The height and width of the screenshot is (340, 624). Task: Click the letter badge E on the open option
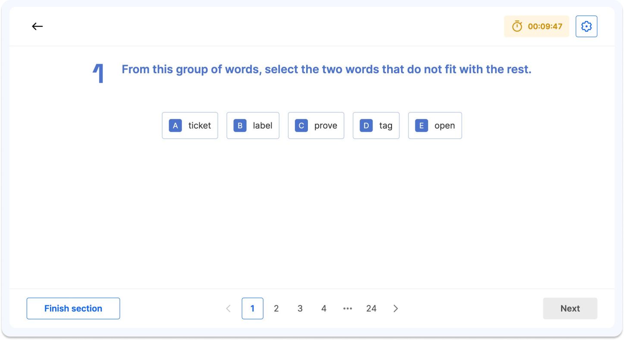coord(421,125)
